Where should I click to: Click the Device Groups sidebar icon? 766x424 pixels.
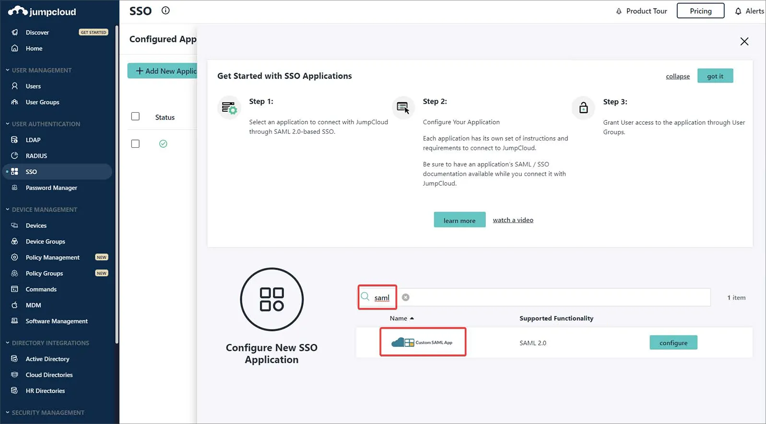(15, 241)
